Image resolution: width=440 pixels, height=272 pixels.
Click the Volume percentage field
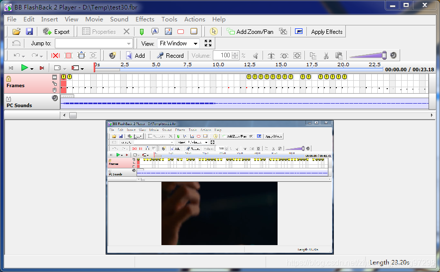click(x=223, y=55)
